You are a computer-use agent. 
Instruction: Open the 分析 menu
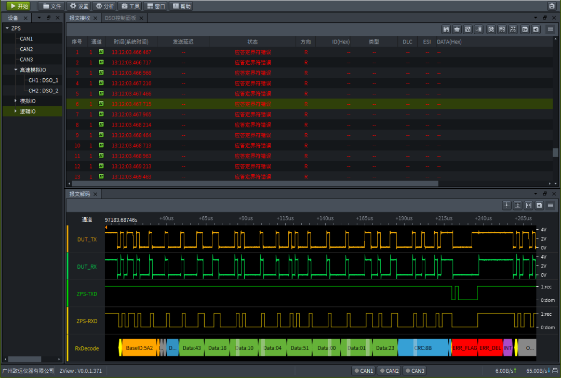(105, 6)
